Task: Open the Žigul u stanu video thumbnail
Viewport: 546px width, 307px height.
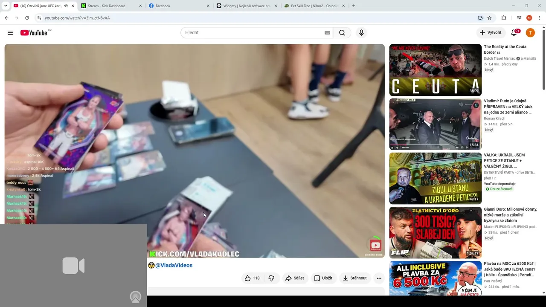Action: tap(435, 178)
